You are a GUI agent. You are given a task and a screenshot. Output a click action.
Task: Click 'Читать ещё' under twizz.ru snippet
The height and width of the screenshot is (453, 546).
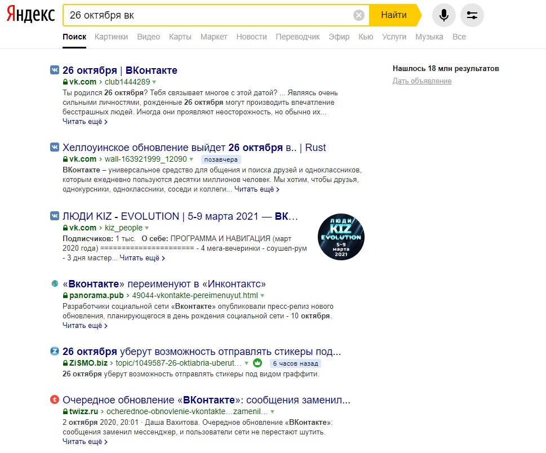tap(85, 442)
